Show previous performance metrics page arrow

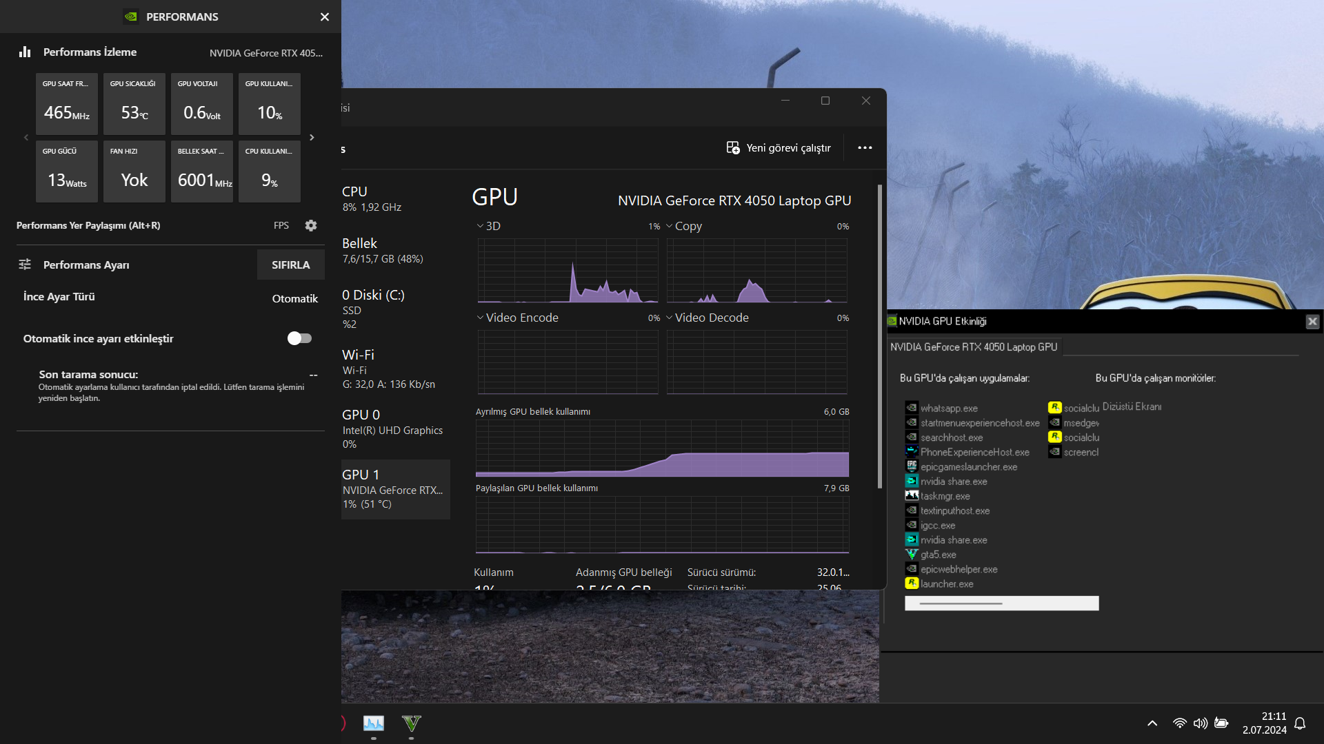tap(26, 138)
